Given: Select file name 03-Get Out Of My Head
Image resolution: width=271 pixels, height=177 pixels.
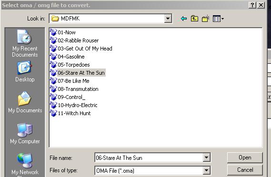Looking at the screenshot, I should point(85,49).
